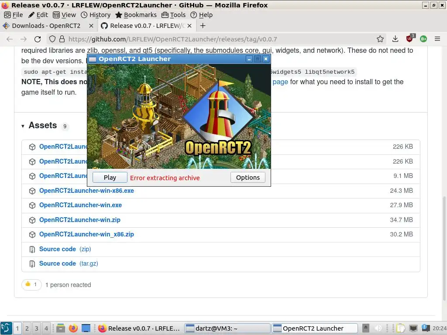447x335 pixels.
Task: Switch to the Downloads - OpenRCT2 tab
Action: click(x=48, y=26)
